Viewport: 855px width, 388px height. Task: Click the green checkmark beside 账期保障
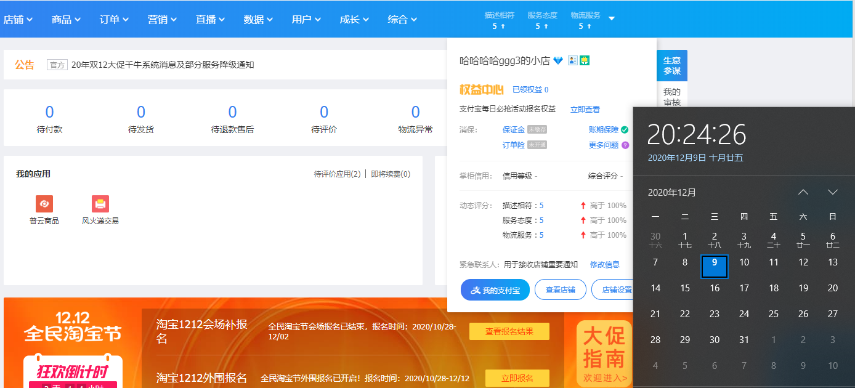pos(625,130)
